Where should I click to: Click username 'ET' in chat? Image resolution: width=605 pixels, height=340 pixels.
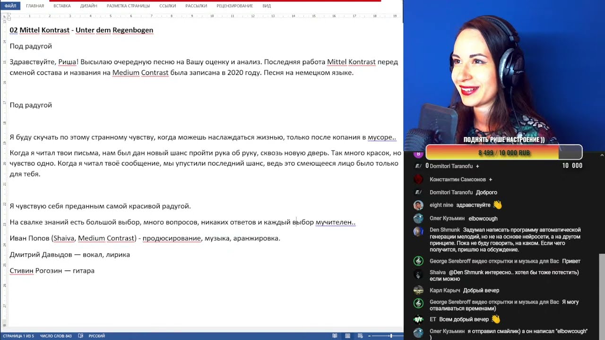click(x=433, y=320)
